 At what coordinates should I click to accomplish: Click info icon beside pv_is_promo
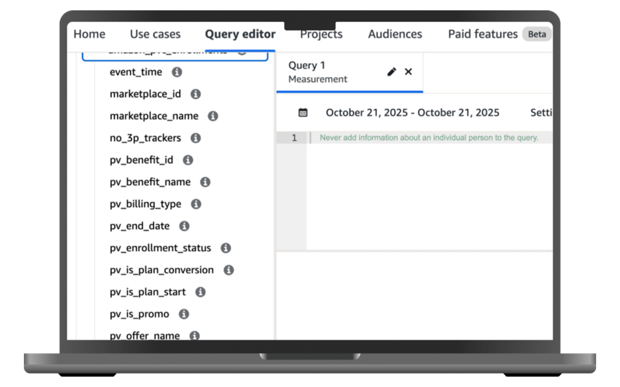pos(184,314)
